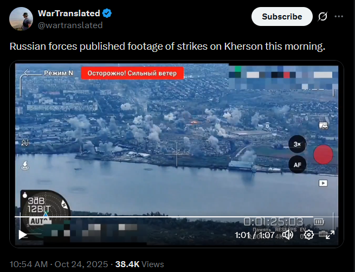Click the back arrow beside Режим N
The image size is (355, 272).
(x=27, y=72)
